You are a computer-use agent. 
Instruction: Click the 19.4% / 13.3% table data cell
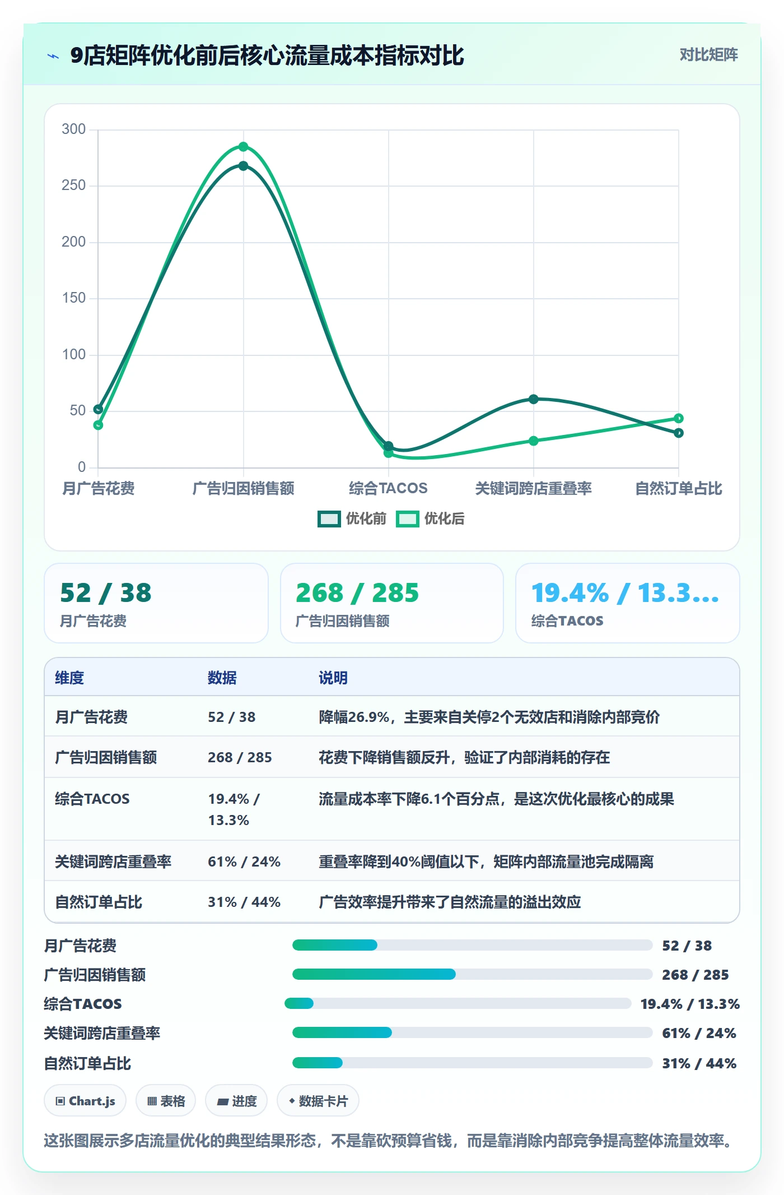(x=234, y=809)
